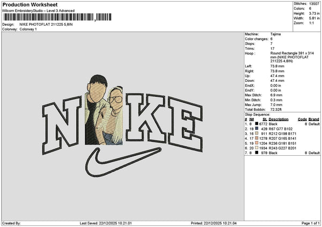
Task: Click the description "R236 G181 B151"
Action: (282, 143)
